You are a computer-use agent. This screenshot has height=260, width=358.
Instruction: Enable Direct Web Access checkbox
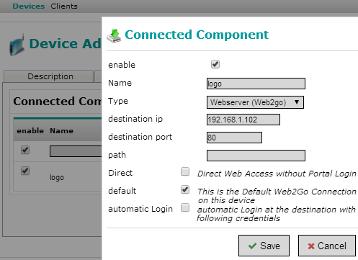(x=185, y=172)
